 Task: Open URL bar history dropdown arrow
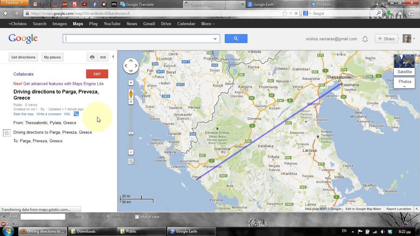[291, 13]
